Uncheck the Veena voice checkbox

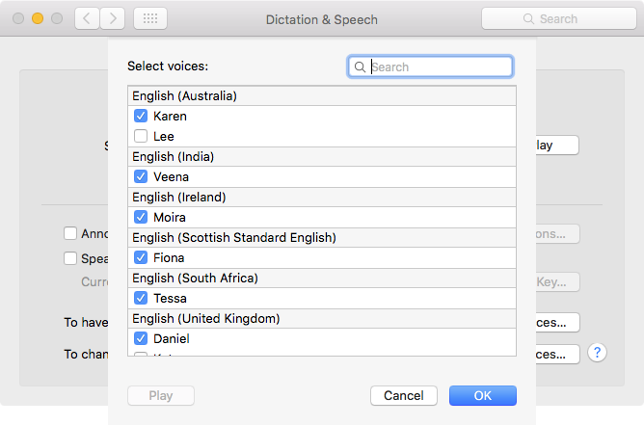click(141, 176)
